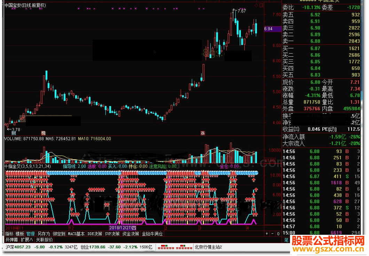Click the 涨 marker below the chart
This screenshot has height=256, width=369.
pyautogui.click(x=203, y=133)
